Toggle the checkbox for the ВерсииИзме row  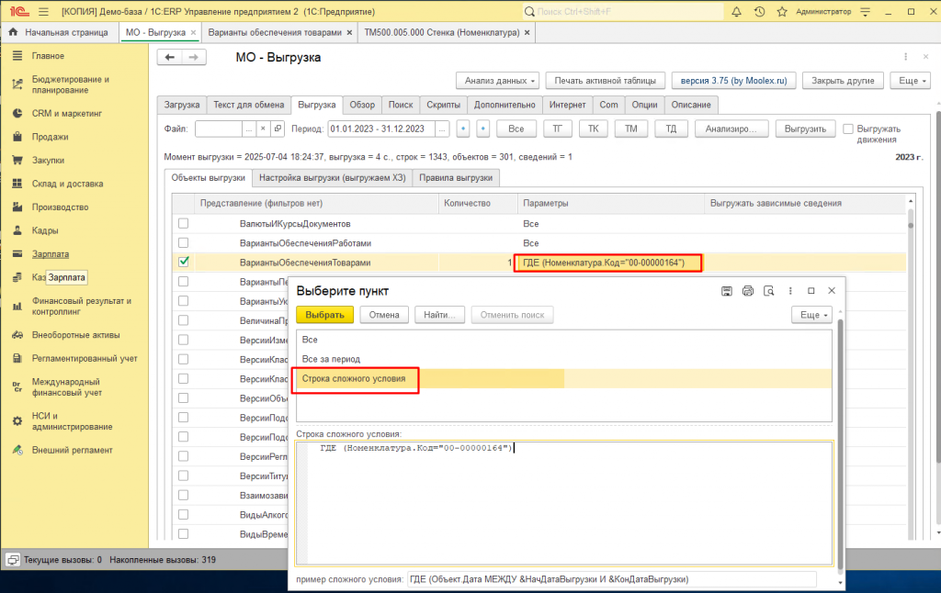184,340
